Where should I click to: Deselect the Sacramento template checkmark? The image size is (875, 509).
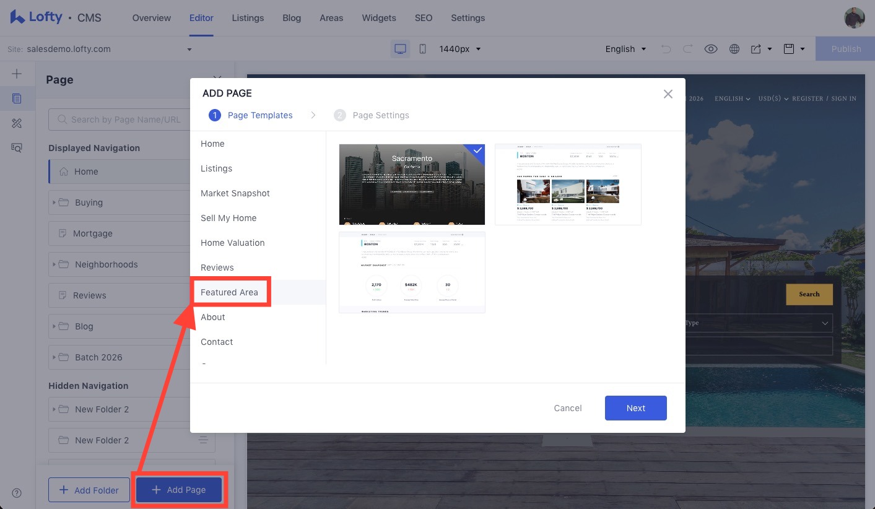point(477,149)
